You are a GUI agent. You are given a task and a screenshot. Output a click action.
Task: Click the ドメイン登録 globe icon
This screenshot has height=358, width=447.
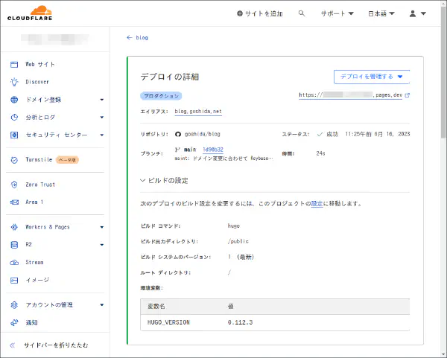pos(14,100)
